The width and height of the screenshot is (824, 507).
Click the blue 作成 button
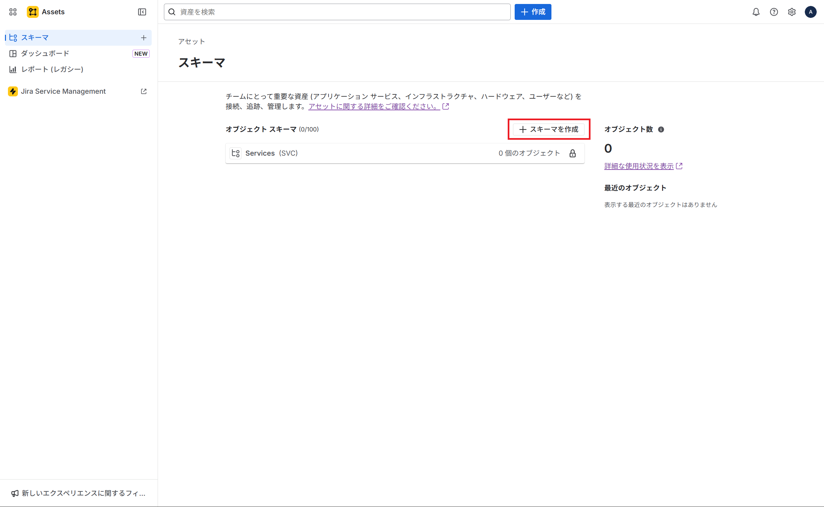pos(533,12)
